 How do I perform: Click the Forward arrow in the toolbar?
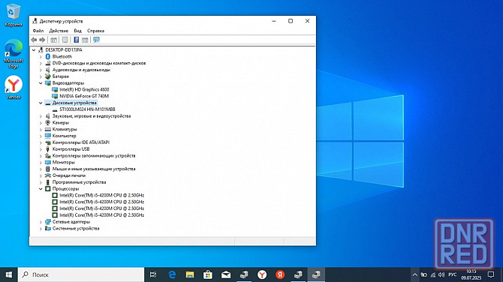point(42,40)
